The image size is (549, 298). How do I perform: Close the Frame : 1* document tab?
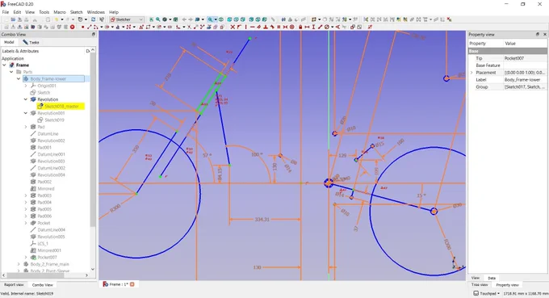132,284
